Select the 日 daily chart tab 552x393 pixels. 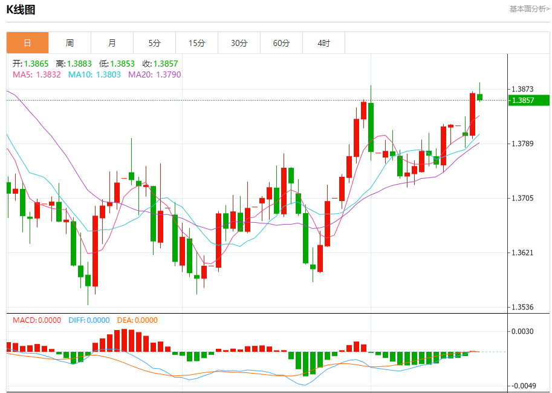pyautogui.click(x=27, y=43)
